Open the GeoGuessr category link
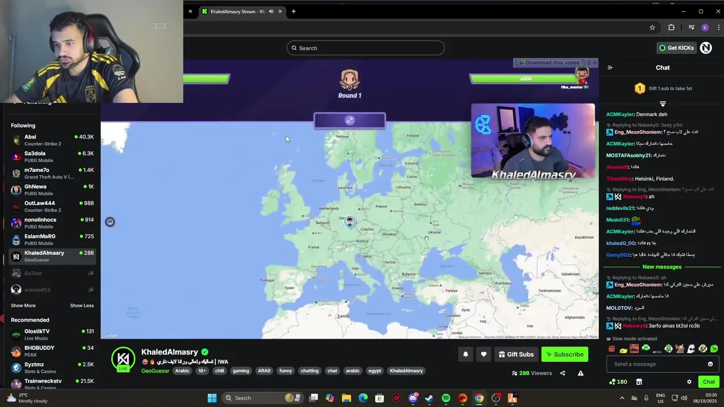The width and height of the screenshot is (724, 407). (x=155, y=371)
